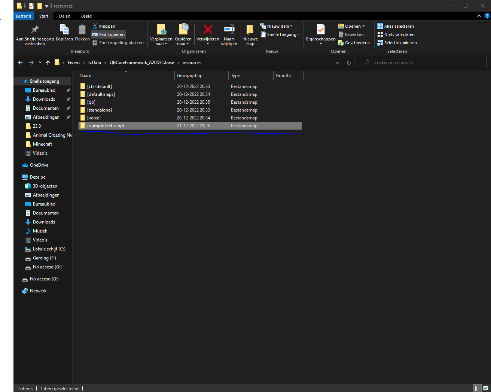The height and width of the screenshot is (392, 491).
Task: Open Nieuw item dropdown
Action: coord(277,26)
